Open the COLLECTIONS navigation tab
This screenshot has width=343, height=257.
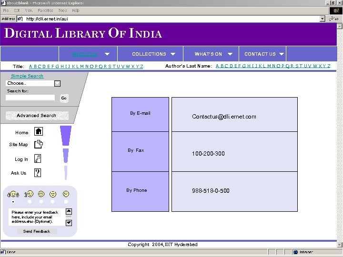pos(149,54)
